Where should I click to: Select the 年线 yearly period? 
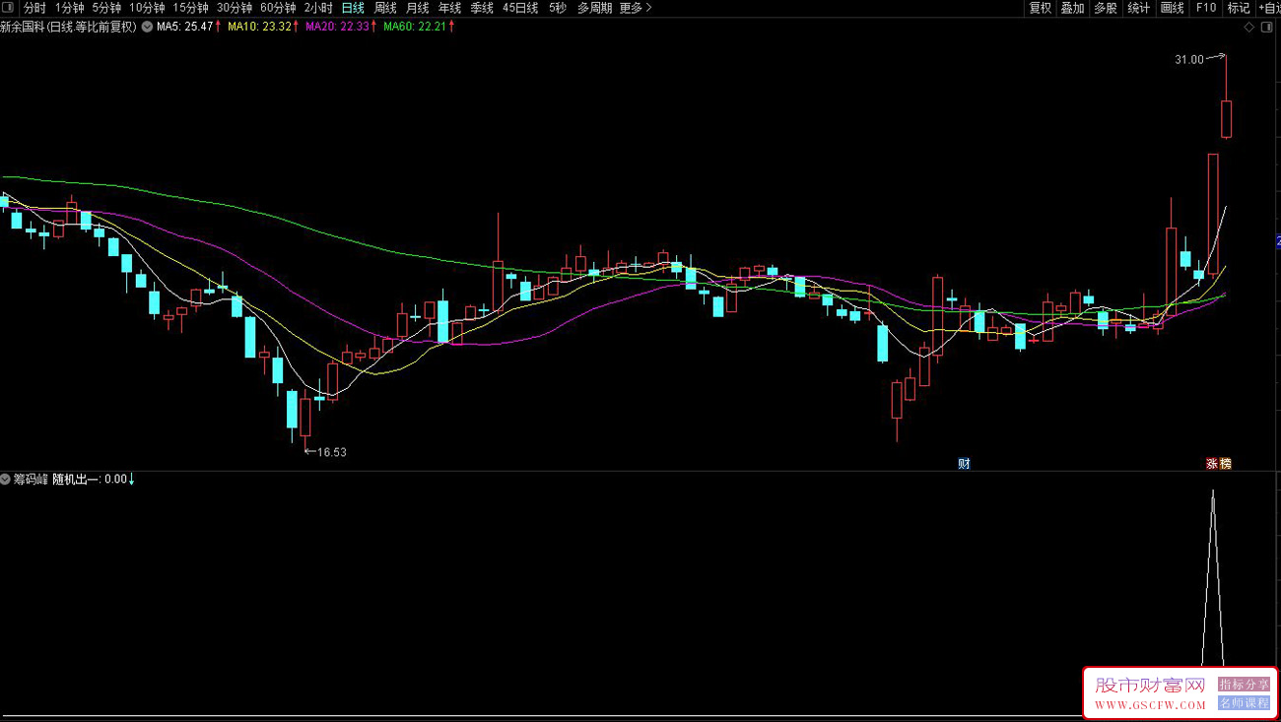tap(449, 8)
